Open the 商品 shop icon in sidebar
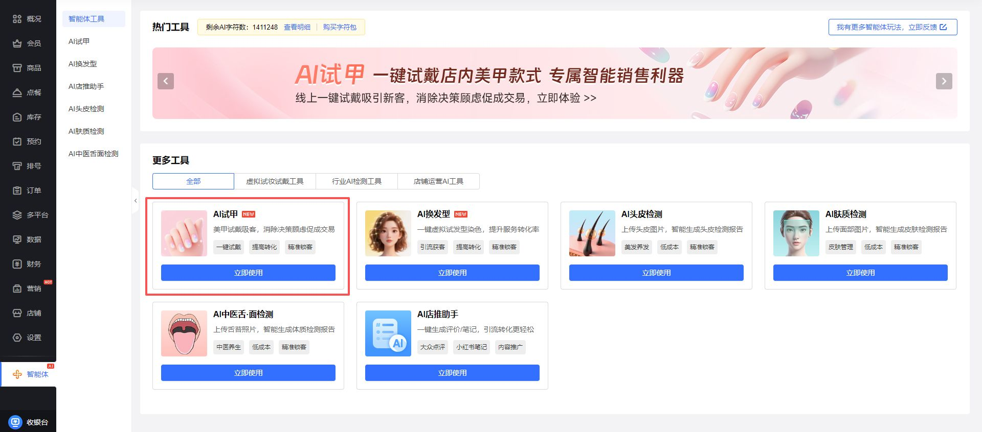Screen dimensions: 982x432 (17, 68)
